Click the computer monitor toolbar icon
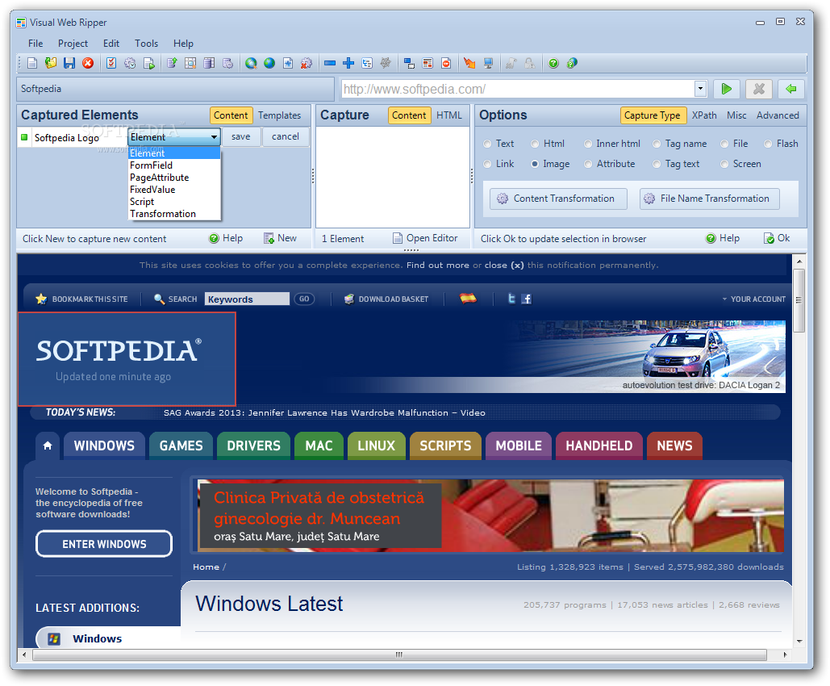The height and width of the screenshot is (686, 830). (488, 63)
